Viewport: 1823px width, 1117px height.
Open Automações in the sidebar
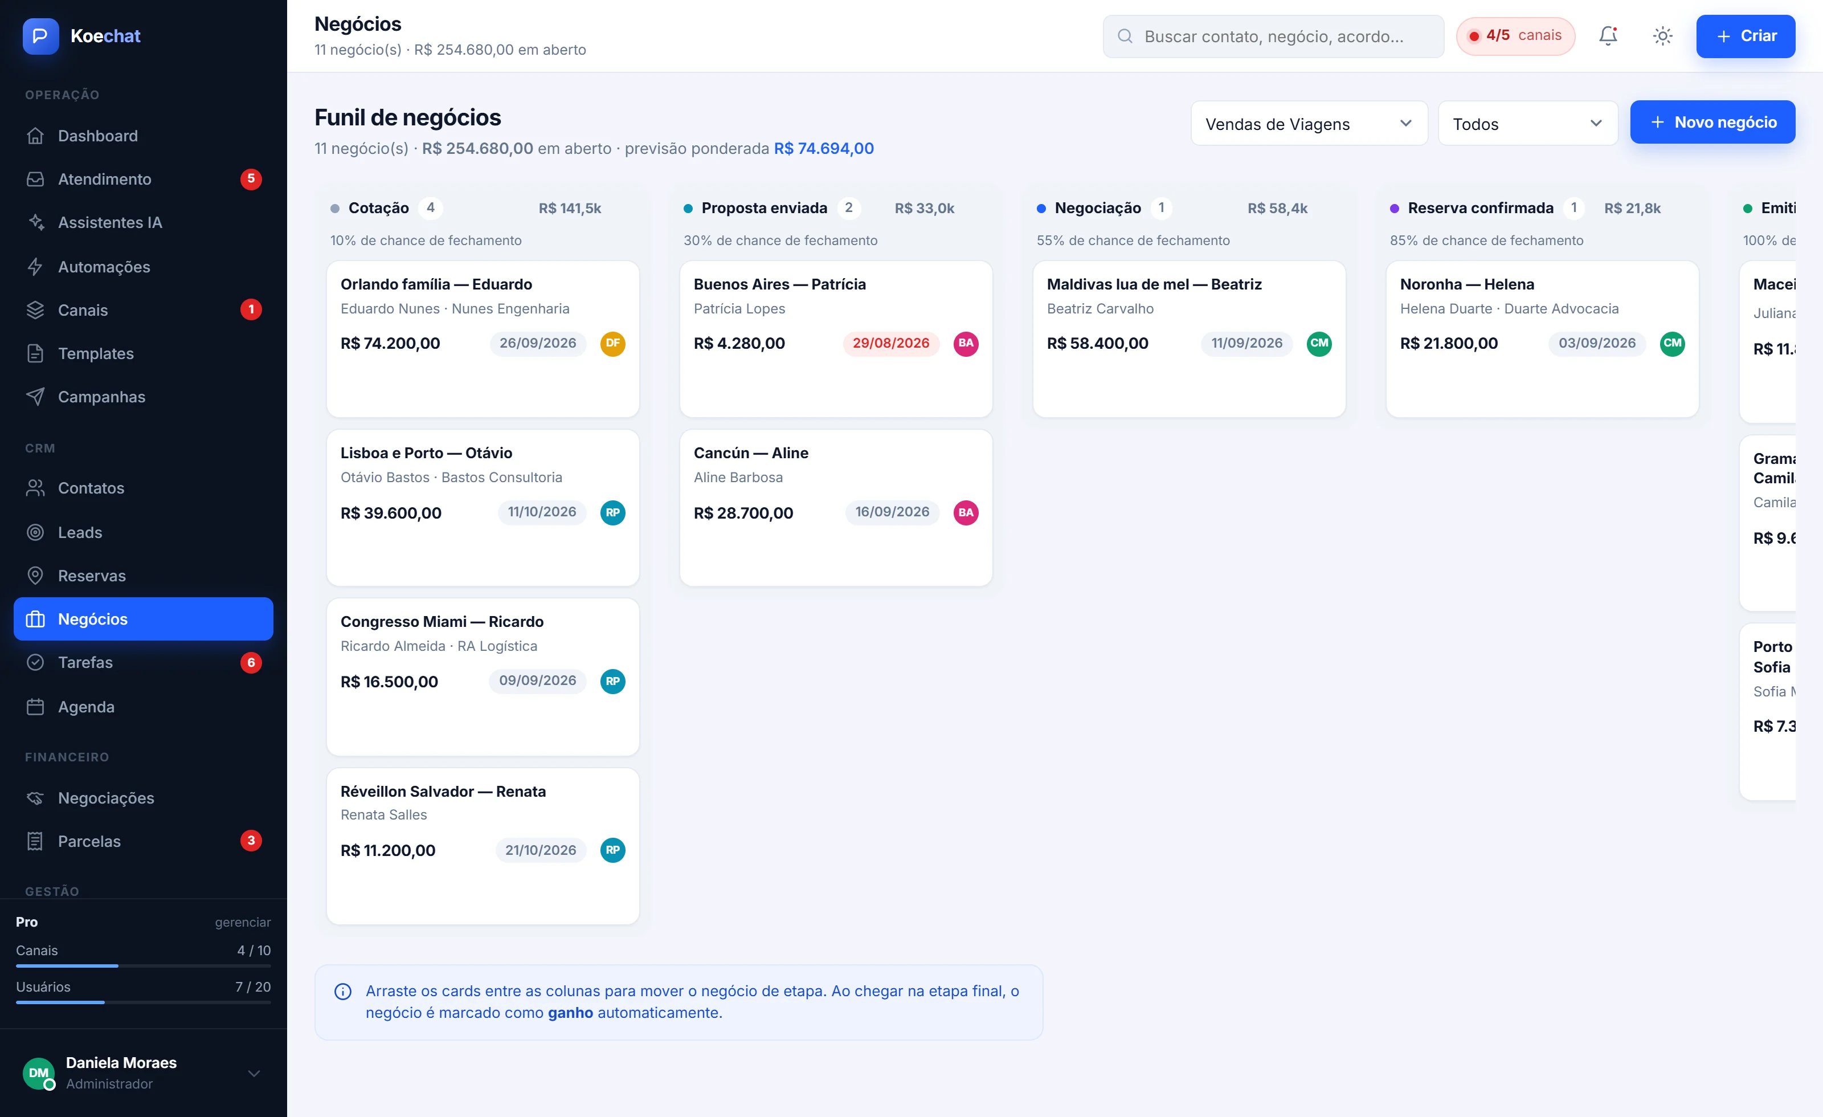(143, 267)
